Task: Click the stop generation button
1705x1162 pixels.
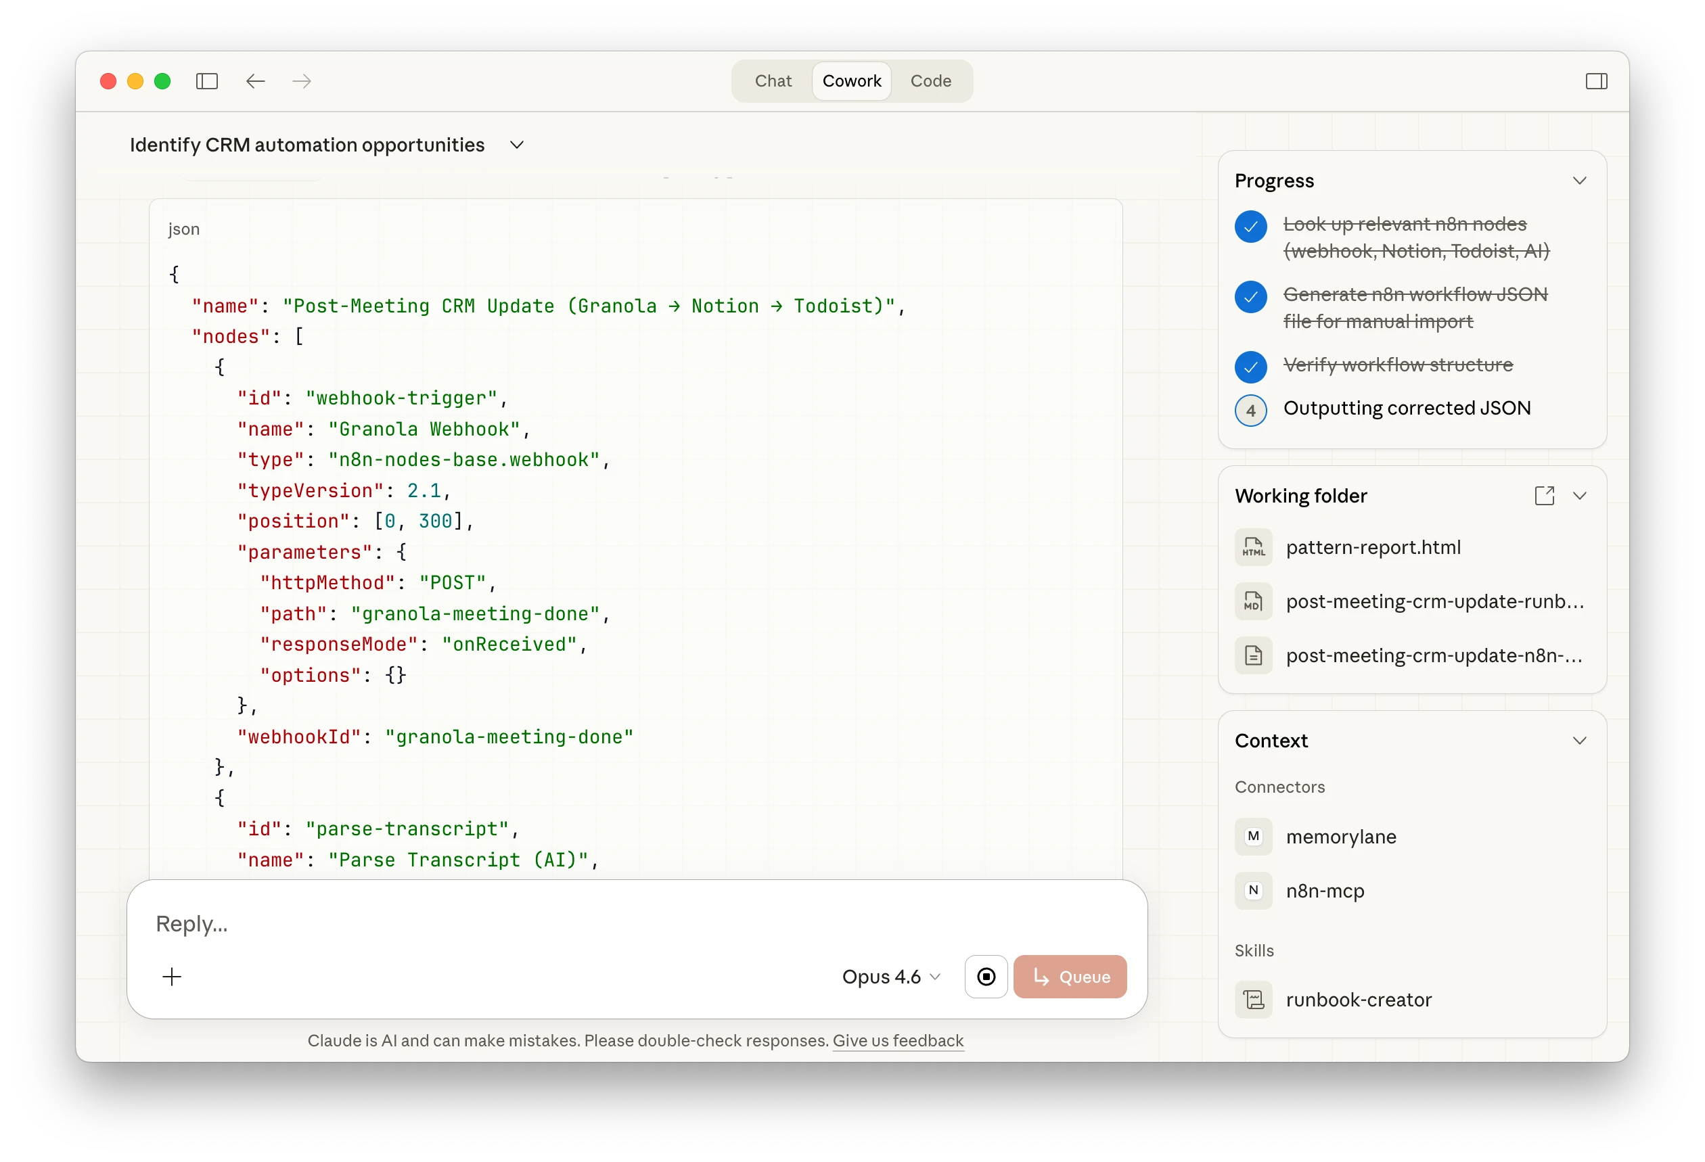Action: click(x=985, y=977)
